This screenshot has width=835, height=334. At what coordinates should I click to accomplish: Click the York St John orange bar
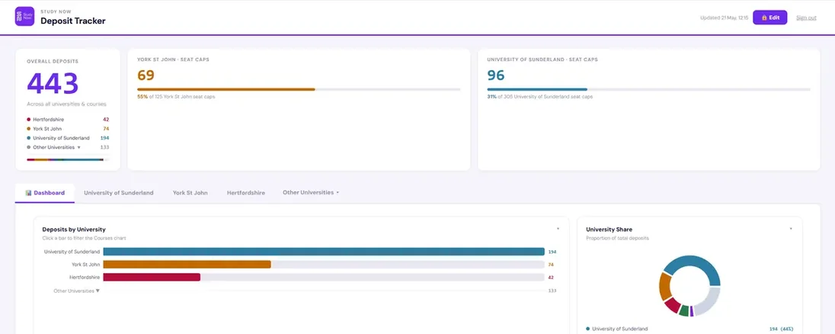tap(187, 265)
